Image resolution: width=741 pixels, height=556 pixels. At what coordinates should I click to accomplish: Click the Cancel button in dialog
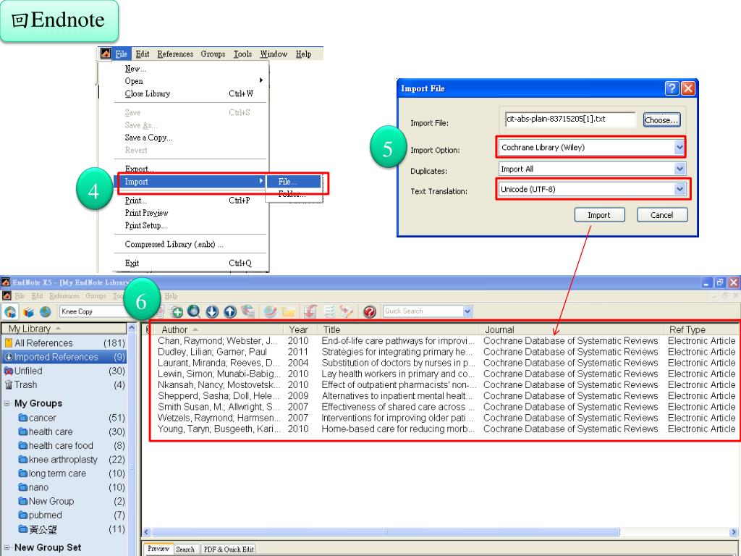click(x=661, y=215)
